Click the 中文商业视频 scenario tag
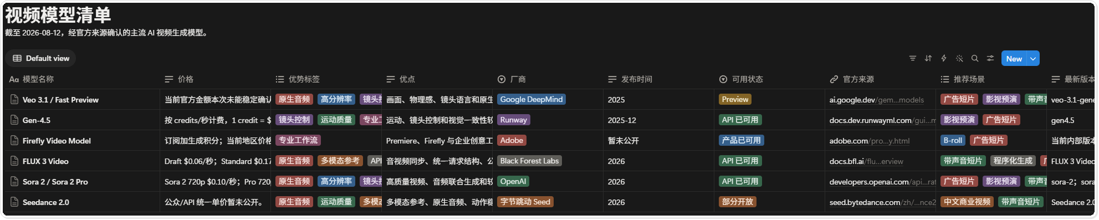This screenshot has width=1099, height=220. 967,202
